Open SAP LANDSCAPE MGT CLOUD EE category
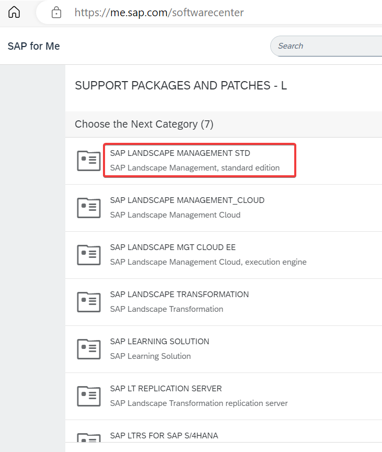The width and height of the screenshot is (382, 452). pyautogui.click(x=173, y=247)
